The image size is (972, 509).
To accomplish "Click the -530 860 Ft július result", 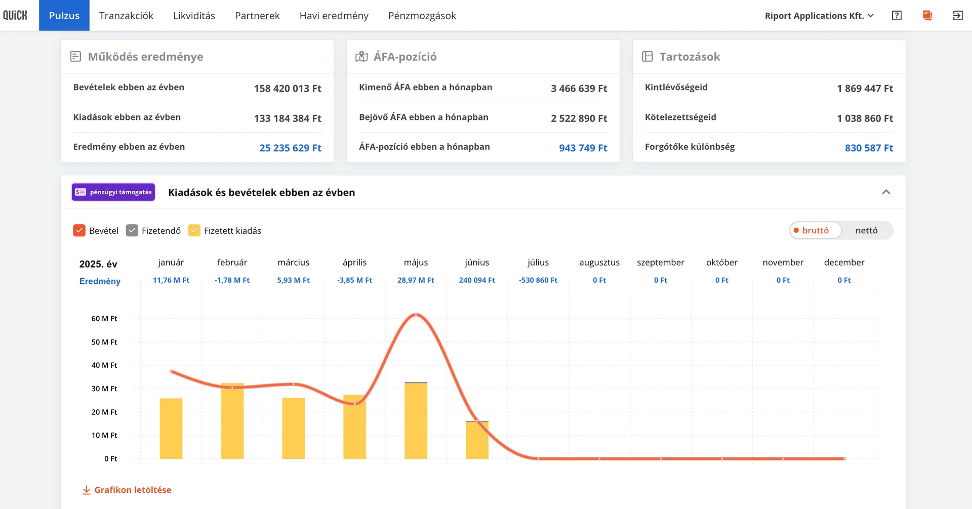I will coord(538,280).
